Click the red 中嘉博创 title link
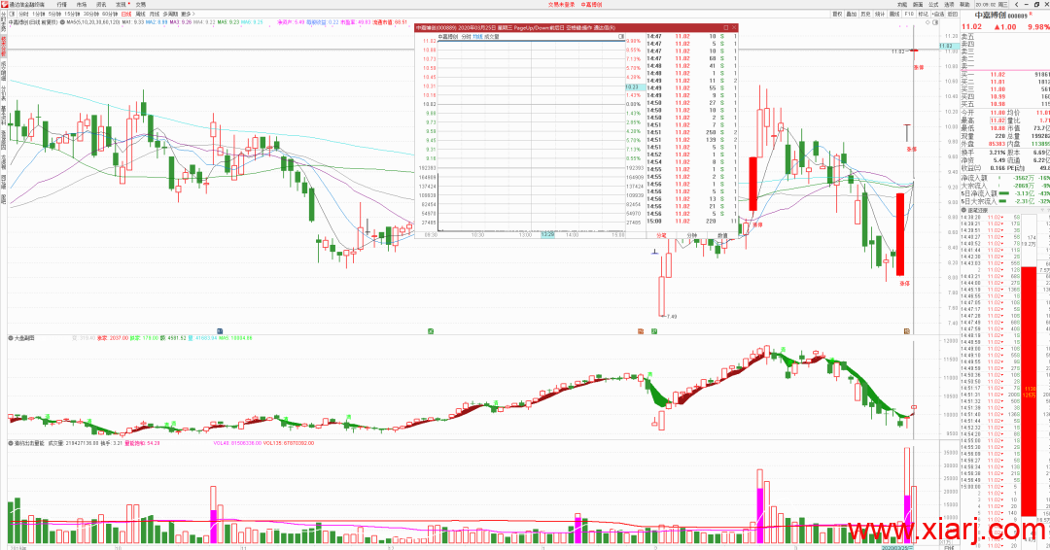 pyautogui.click(x=591, y=4)
